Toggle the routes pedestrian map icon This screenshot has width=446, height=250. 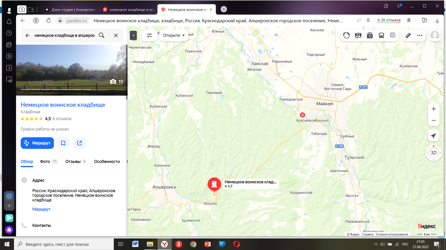click(x=358, y=36)
